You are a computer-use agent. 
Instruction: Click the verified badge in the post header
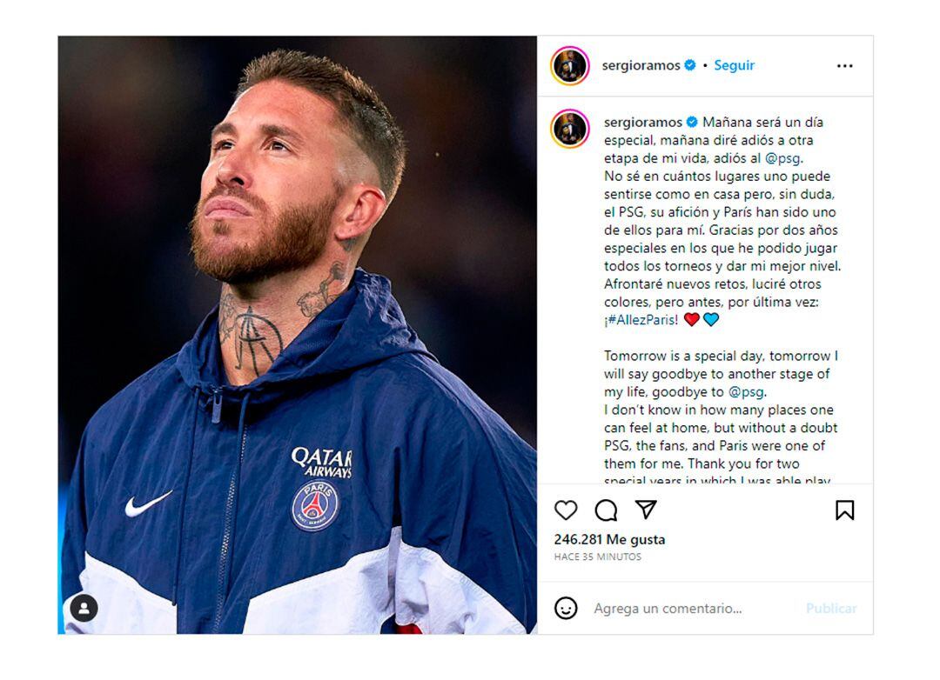tap(690, 65)
